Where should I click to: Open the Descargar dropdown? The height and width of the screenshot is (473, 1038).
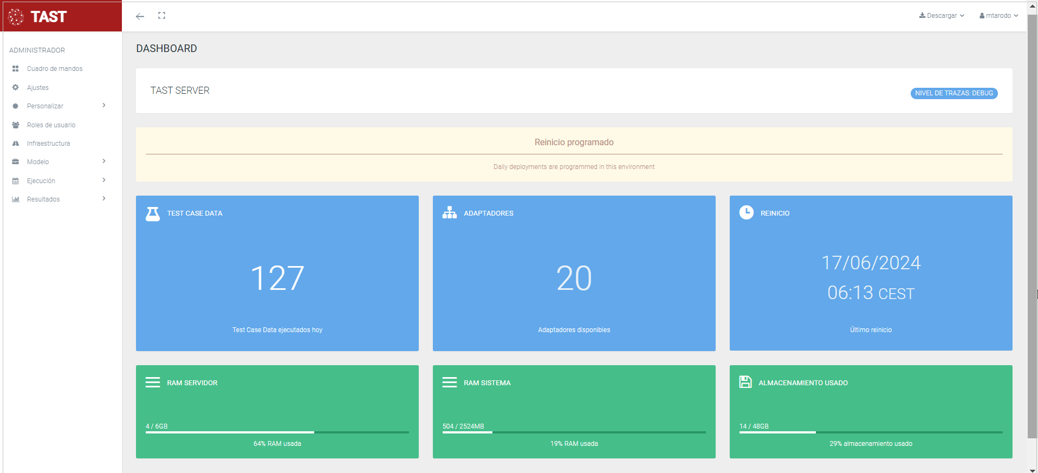(x=942, y=16)
